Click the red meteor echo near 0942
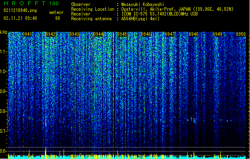250x159 pixels. pos(46,122)
